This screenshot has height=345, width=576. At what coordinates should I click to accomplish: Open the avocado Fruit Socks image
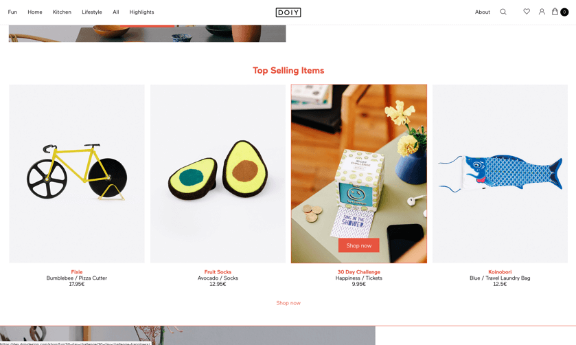tap(218, 174)
